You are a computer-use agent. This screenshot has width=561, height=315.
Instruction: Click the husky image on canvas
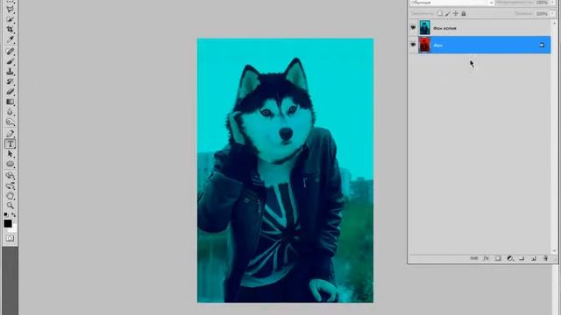[x=285, y=171]
